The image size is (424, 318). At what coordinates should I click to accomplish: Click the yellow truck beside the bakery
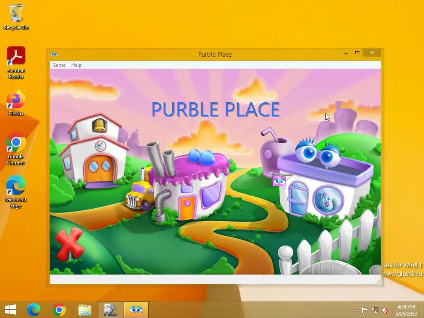coord(140,195)
